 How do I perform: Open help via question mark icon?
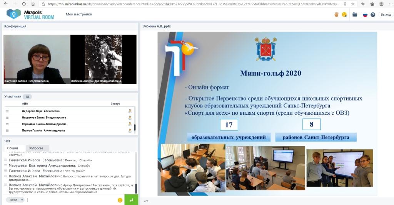373,15
